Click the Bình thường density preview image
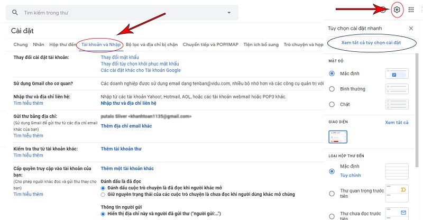The image size is (423, 220). pos(397,89)
